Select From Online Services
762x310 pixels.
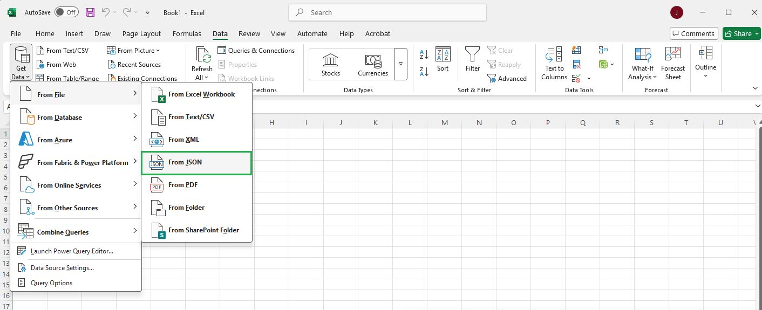(76, 185)
